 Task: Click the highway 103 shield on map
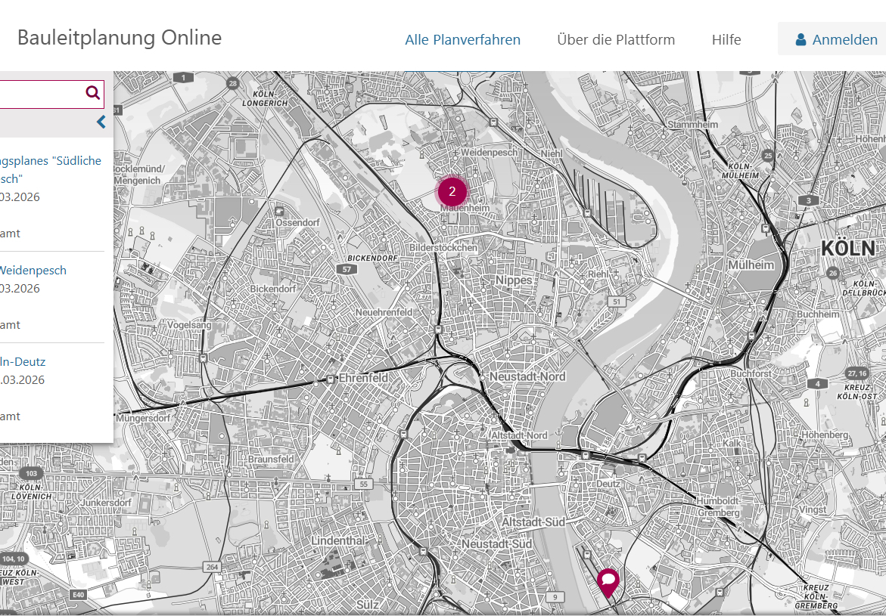point(30,473)
